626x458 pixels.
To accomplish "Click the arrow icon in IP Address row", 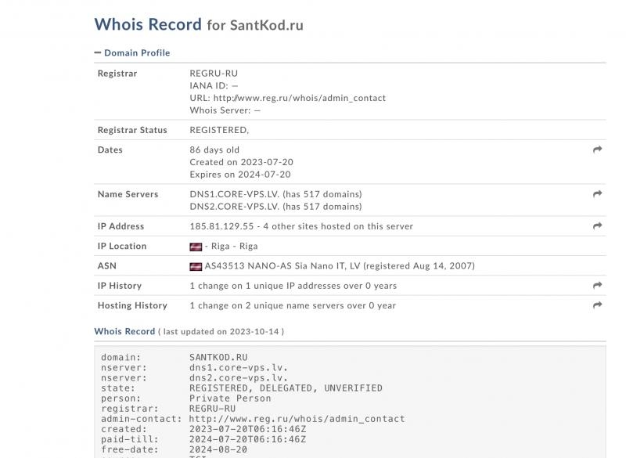I will pos(597,226).
